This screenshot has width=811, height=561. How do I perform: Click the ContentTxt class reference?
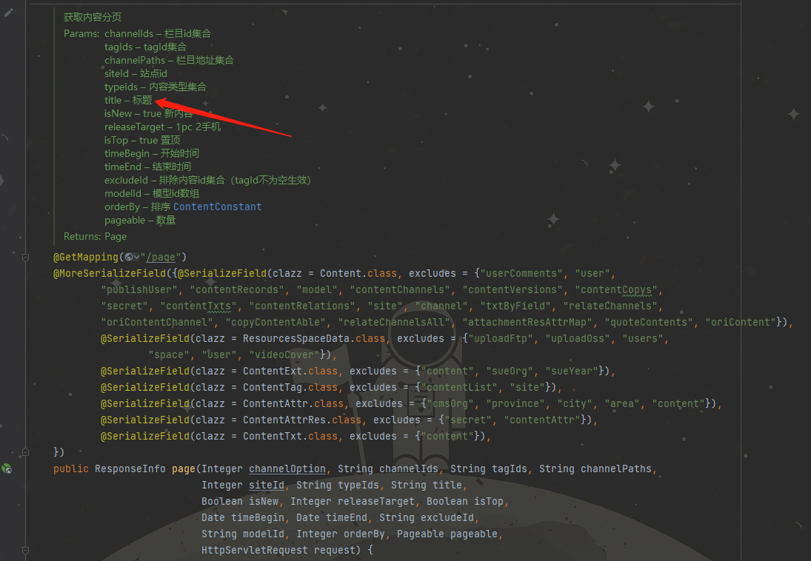point(273,436)
